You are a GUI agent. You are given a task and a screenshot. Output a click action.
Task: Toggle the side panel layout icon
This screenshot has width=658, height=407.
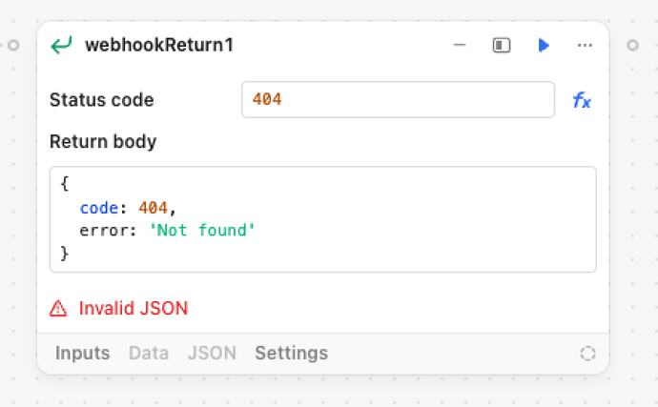coord(502,45)
